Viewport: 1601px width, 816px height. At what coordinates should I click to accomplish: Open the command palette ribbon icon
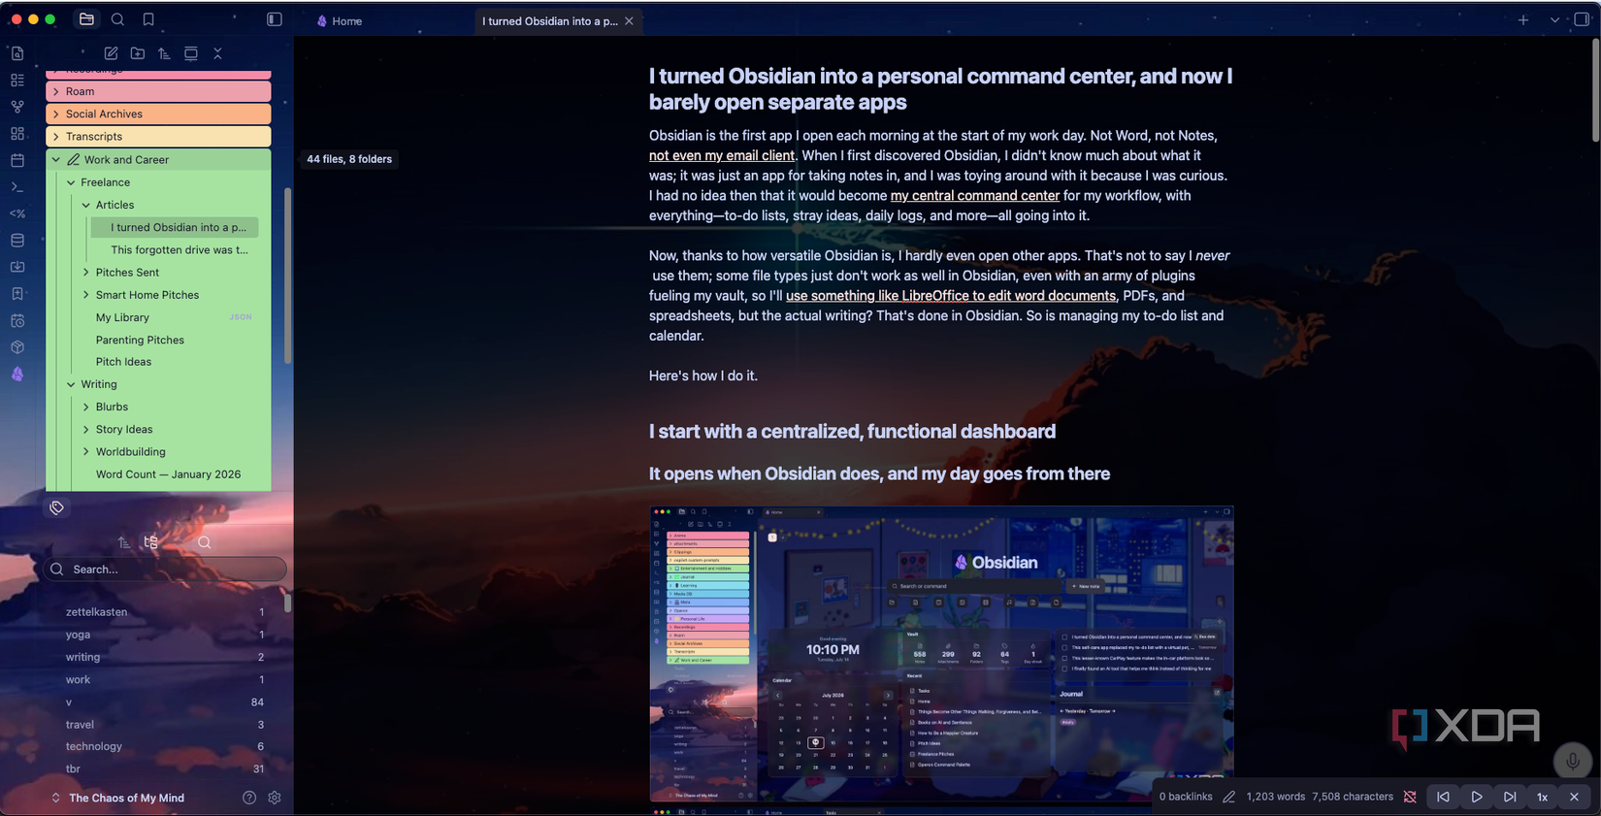(17, 186)
